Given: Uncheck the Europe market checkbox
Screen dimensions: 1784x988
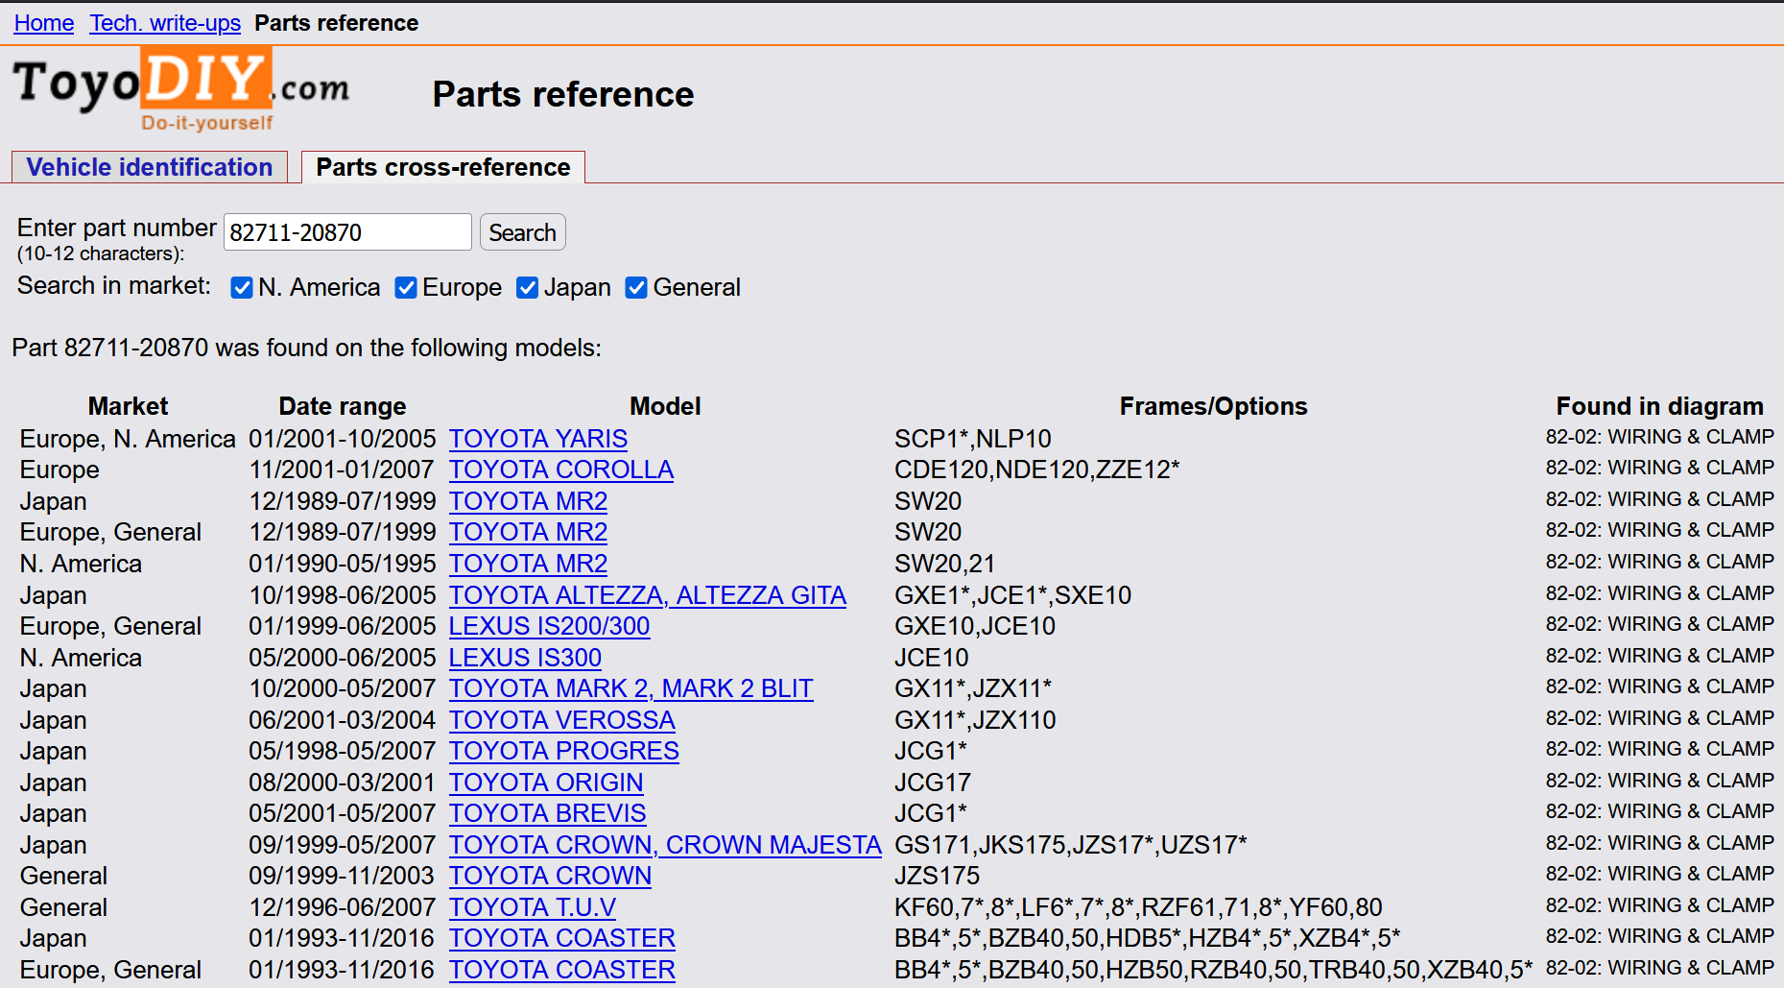Looking at the screenshot, I should [406, 288].
